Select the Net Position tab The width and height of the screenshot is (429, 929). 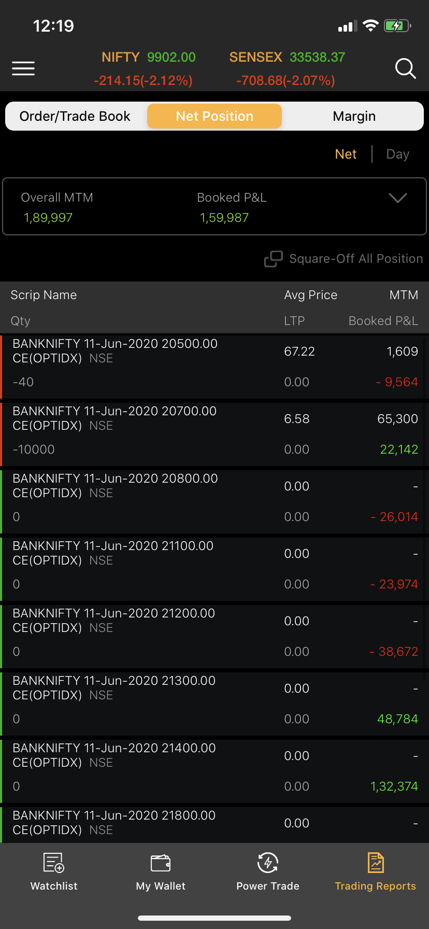214,116
